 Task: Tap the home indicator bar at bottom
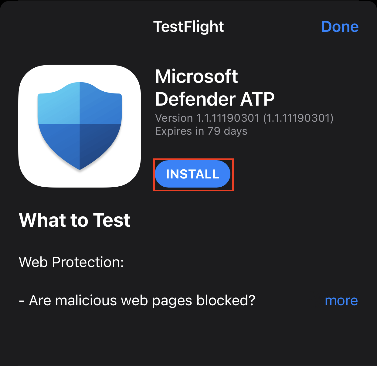(x=188, y=363)
